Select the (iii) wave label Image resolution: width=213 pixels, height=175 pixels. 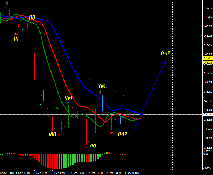point(52,134)
